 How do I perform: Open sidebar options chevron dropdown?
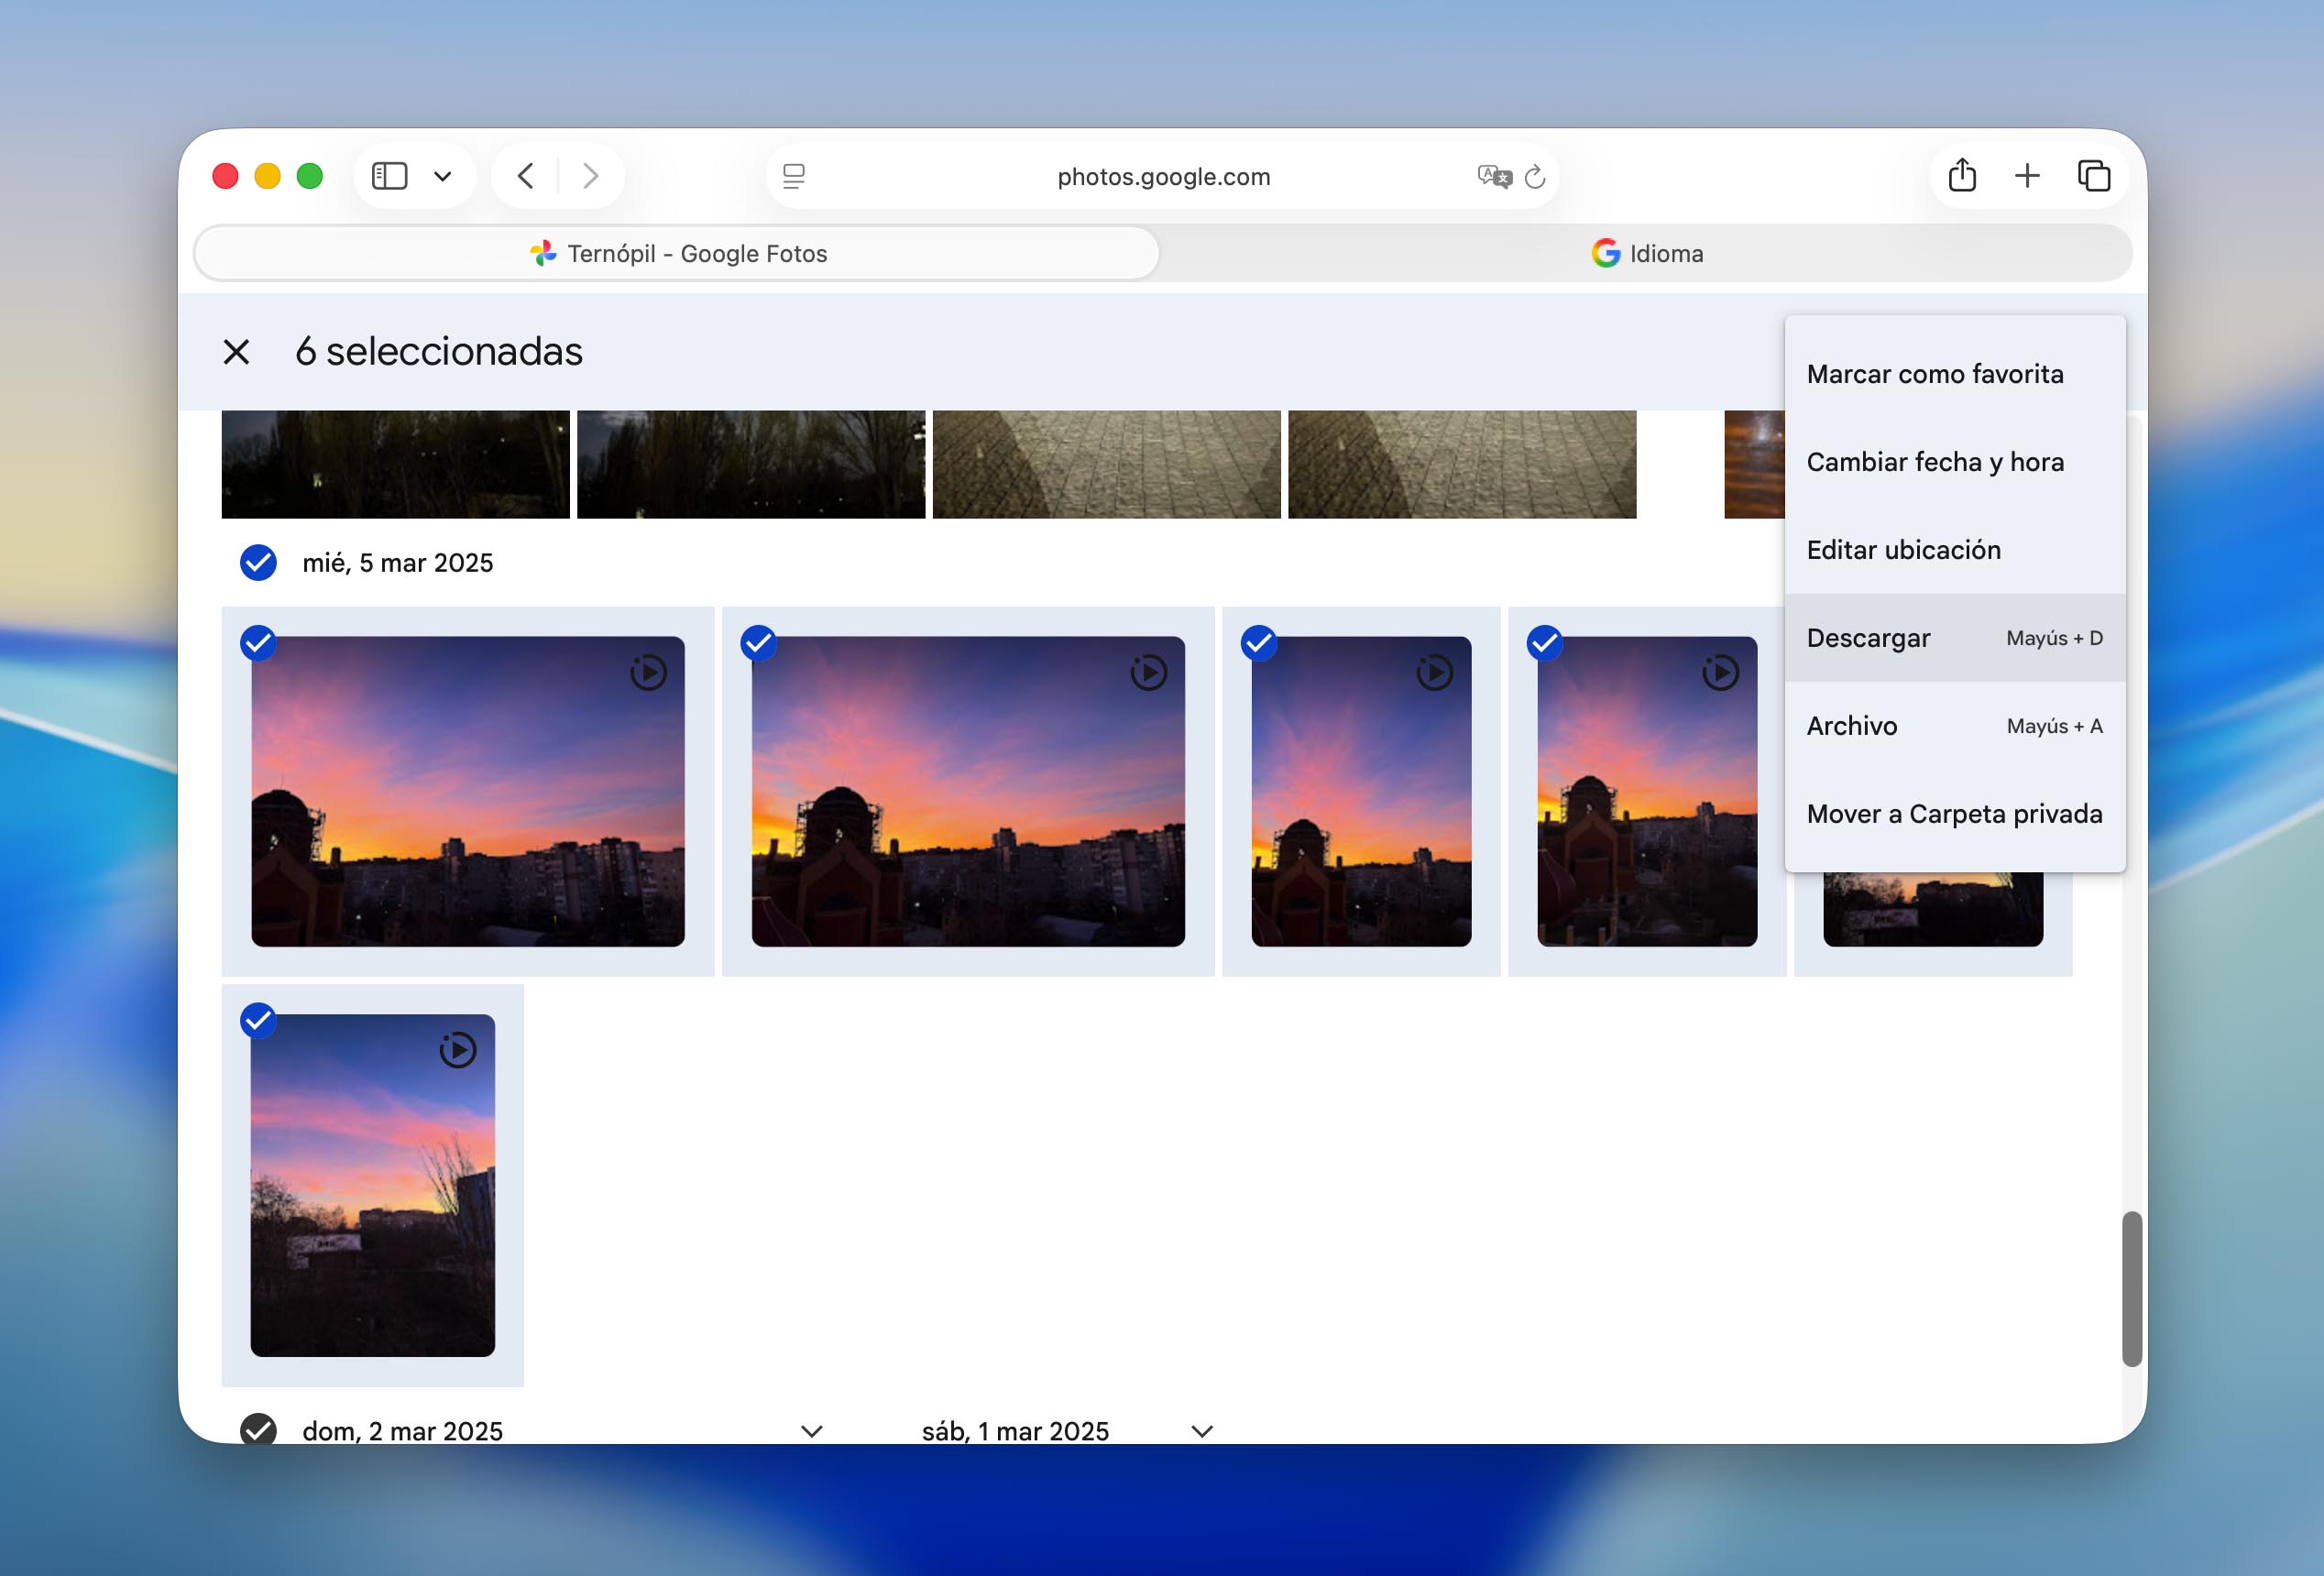pyautogui.click(x=443, y=177)
